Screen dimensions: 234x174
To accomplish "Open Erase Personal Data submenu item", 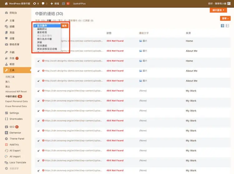I will pos(16,106).
